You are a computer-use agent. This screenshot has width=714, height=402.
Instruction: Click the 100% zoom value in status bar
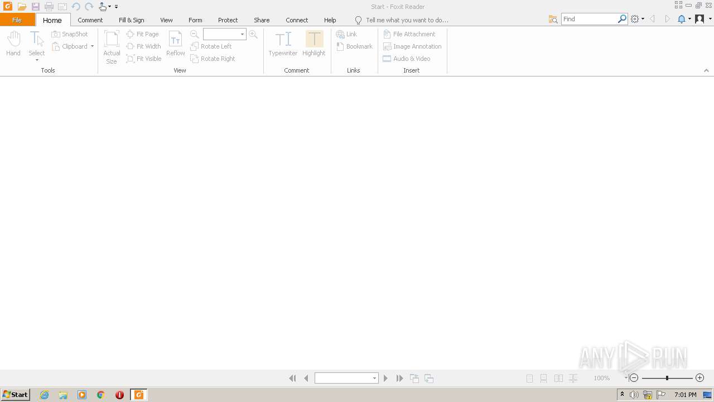click(601, 379)
